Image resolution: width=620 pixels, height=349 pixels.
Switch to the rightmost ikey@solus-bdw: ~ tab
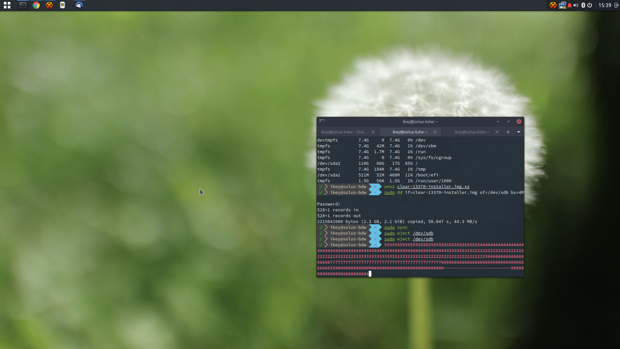click(472, 132)
